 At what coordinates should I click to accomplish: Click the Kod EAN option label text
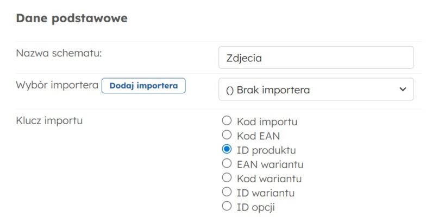pyautogui.click(x=258, y=136)
